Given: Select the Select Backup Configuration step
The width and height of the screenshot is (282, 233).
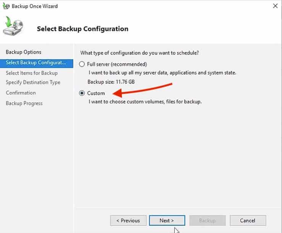Looking at the screenshot, I should 37,64.
